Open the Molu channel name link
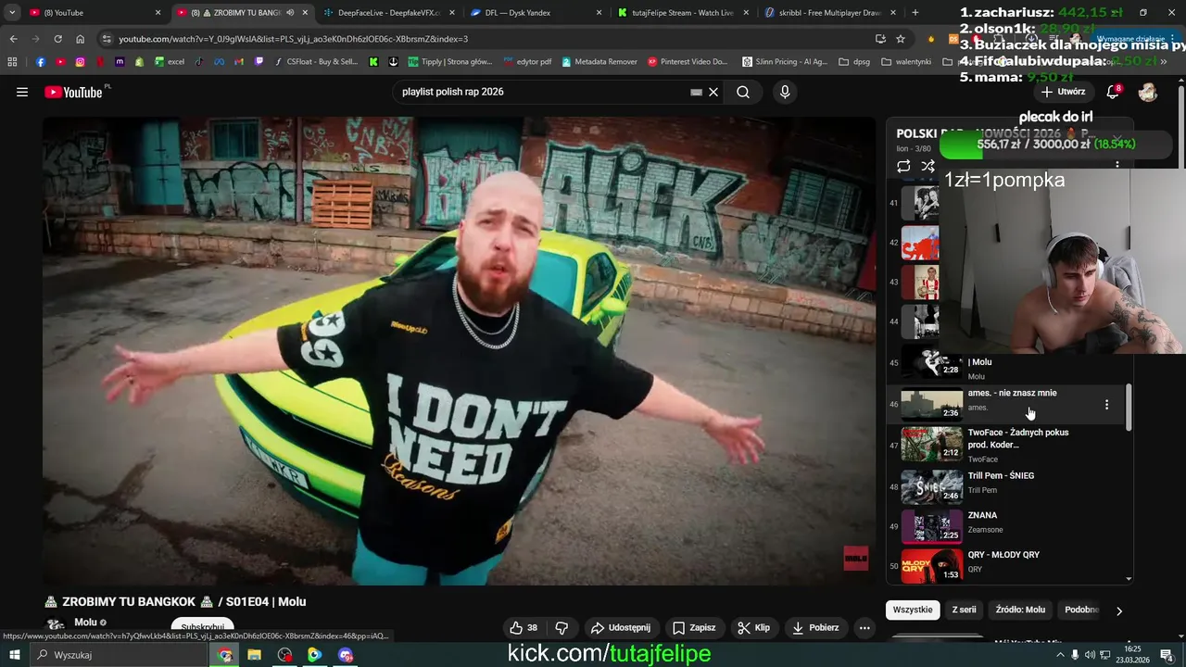Viewport: 1186px width, 667px height. pyautogui.click(x=85, y=623)
